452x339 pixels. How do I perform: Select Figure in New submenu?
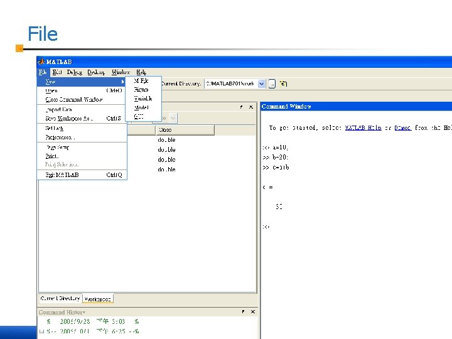[143, 90]
